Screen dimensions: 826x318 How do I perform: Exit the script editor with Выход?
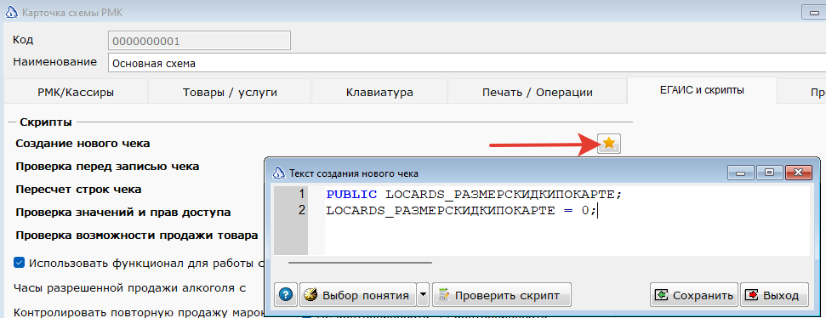pyautogui.click(x=774, y=295)
